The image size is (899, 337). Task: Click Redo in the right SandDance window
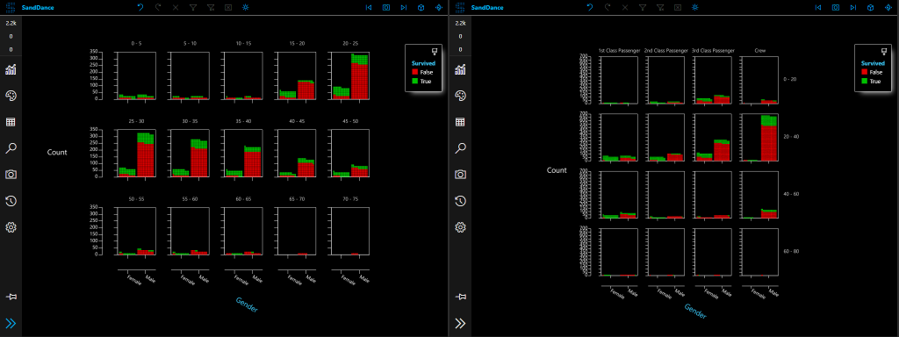(608, 7)
